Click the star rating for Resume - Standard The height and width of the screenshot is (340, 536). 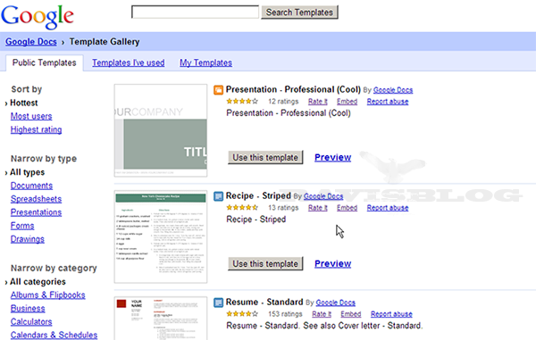point(242,314)
